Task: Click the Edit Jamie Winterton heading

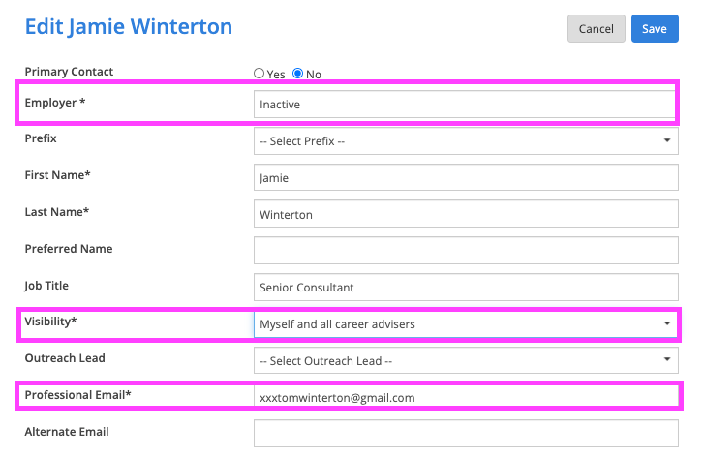Action: coord(128,26)
